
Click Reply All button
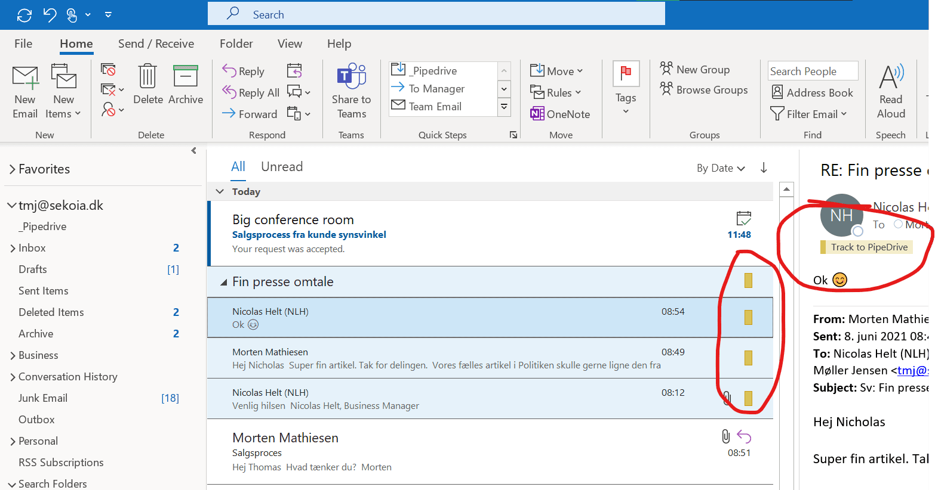click(x=251, y=92)
